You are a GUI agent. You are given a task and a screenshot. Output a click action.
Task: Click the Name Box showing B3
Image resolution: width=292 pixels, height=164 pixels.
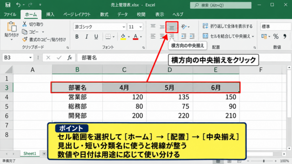(18, 58)
